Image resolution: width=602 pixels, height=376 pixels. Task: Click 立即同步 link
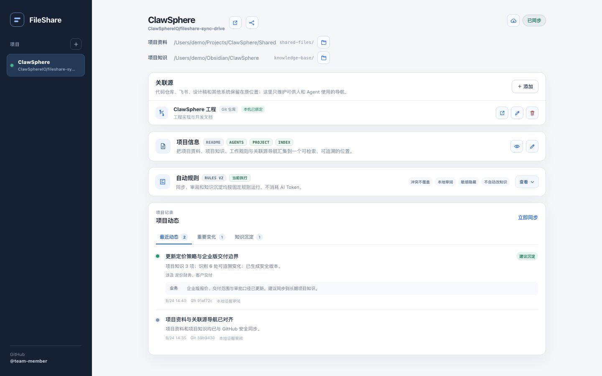point(528,218)
